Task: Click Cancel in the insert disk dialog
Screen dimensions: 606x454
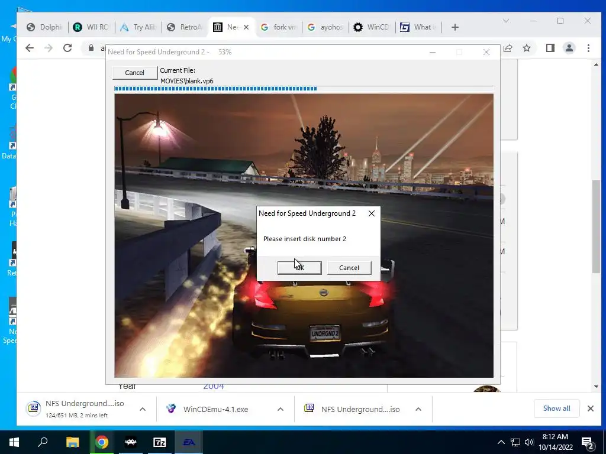Action: 349,268
